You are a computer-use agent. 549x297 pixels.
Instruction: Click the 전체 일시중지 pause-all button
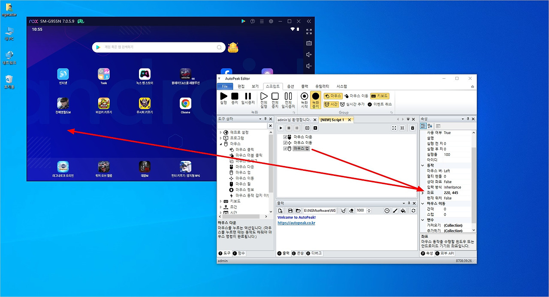[288, 100]
